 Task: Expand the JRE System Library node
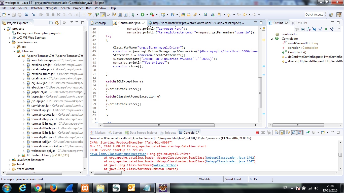point(19,155)
